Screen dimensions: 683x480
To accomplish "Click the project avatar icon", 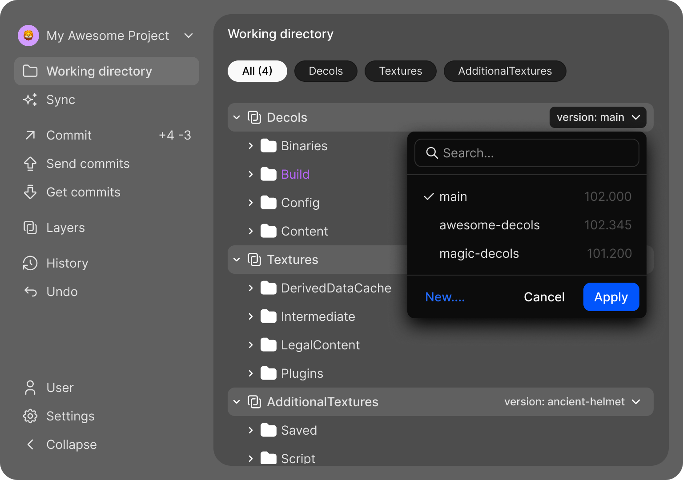I will click(x=28, y=36).
